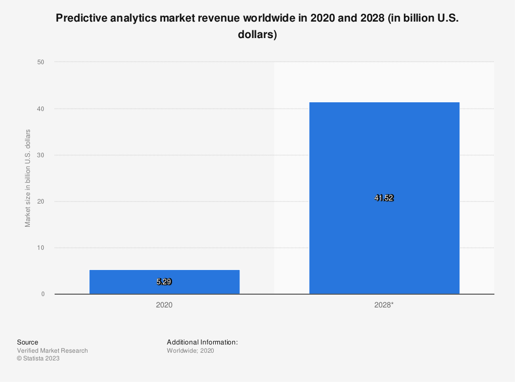Click the 10 tick on y-axis
The height and width of the screenshot is (382, 515).
point(41,248)
